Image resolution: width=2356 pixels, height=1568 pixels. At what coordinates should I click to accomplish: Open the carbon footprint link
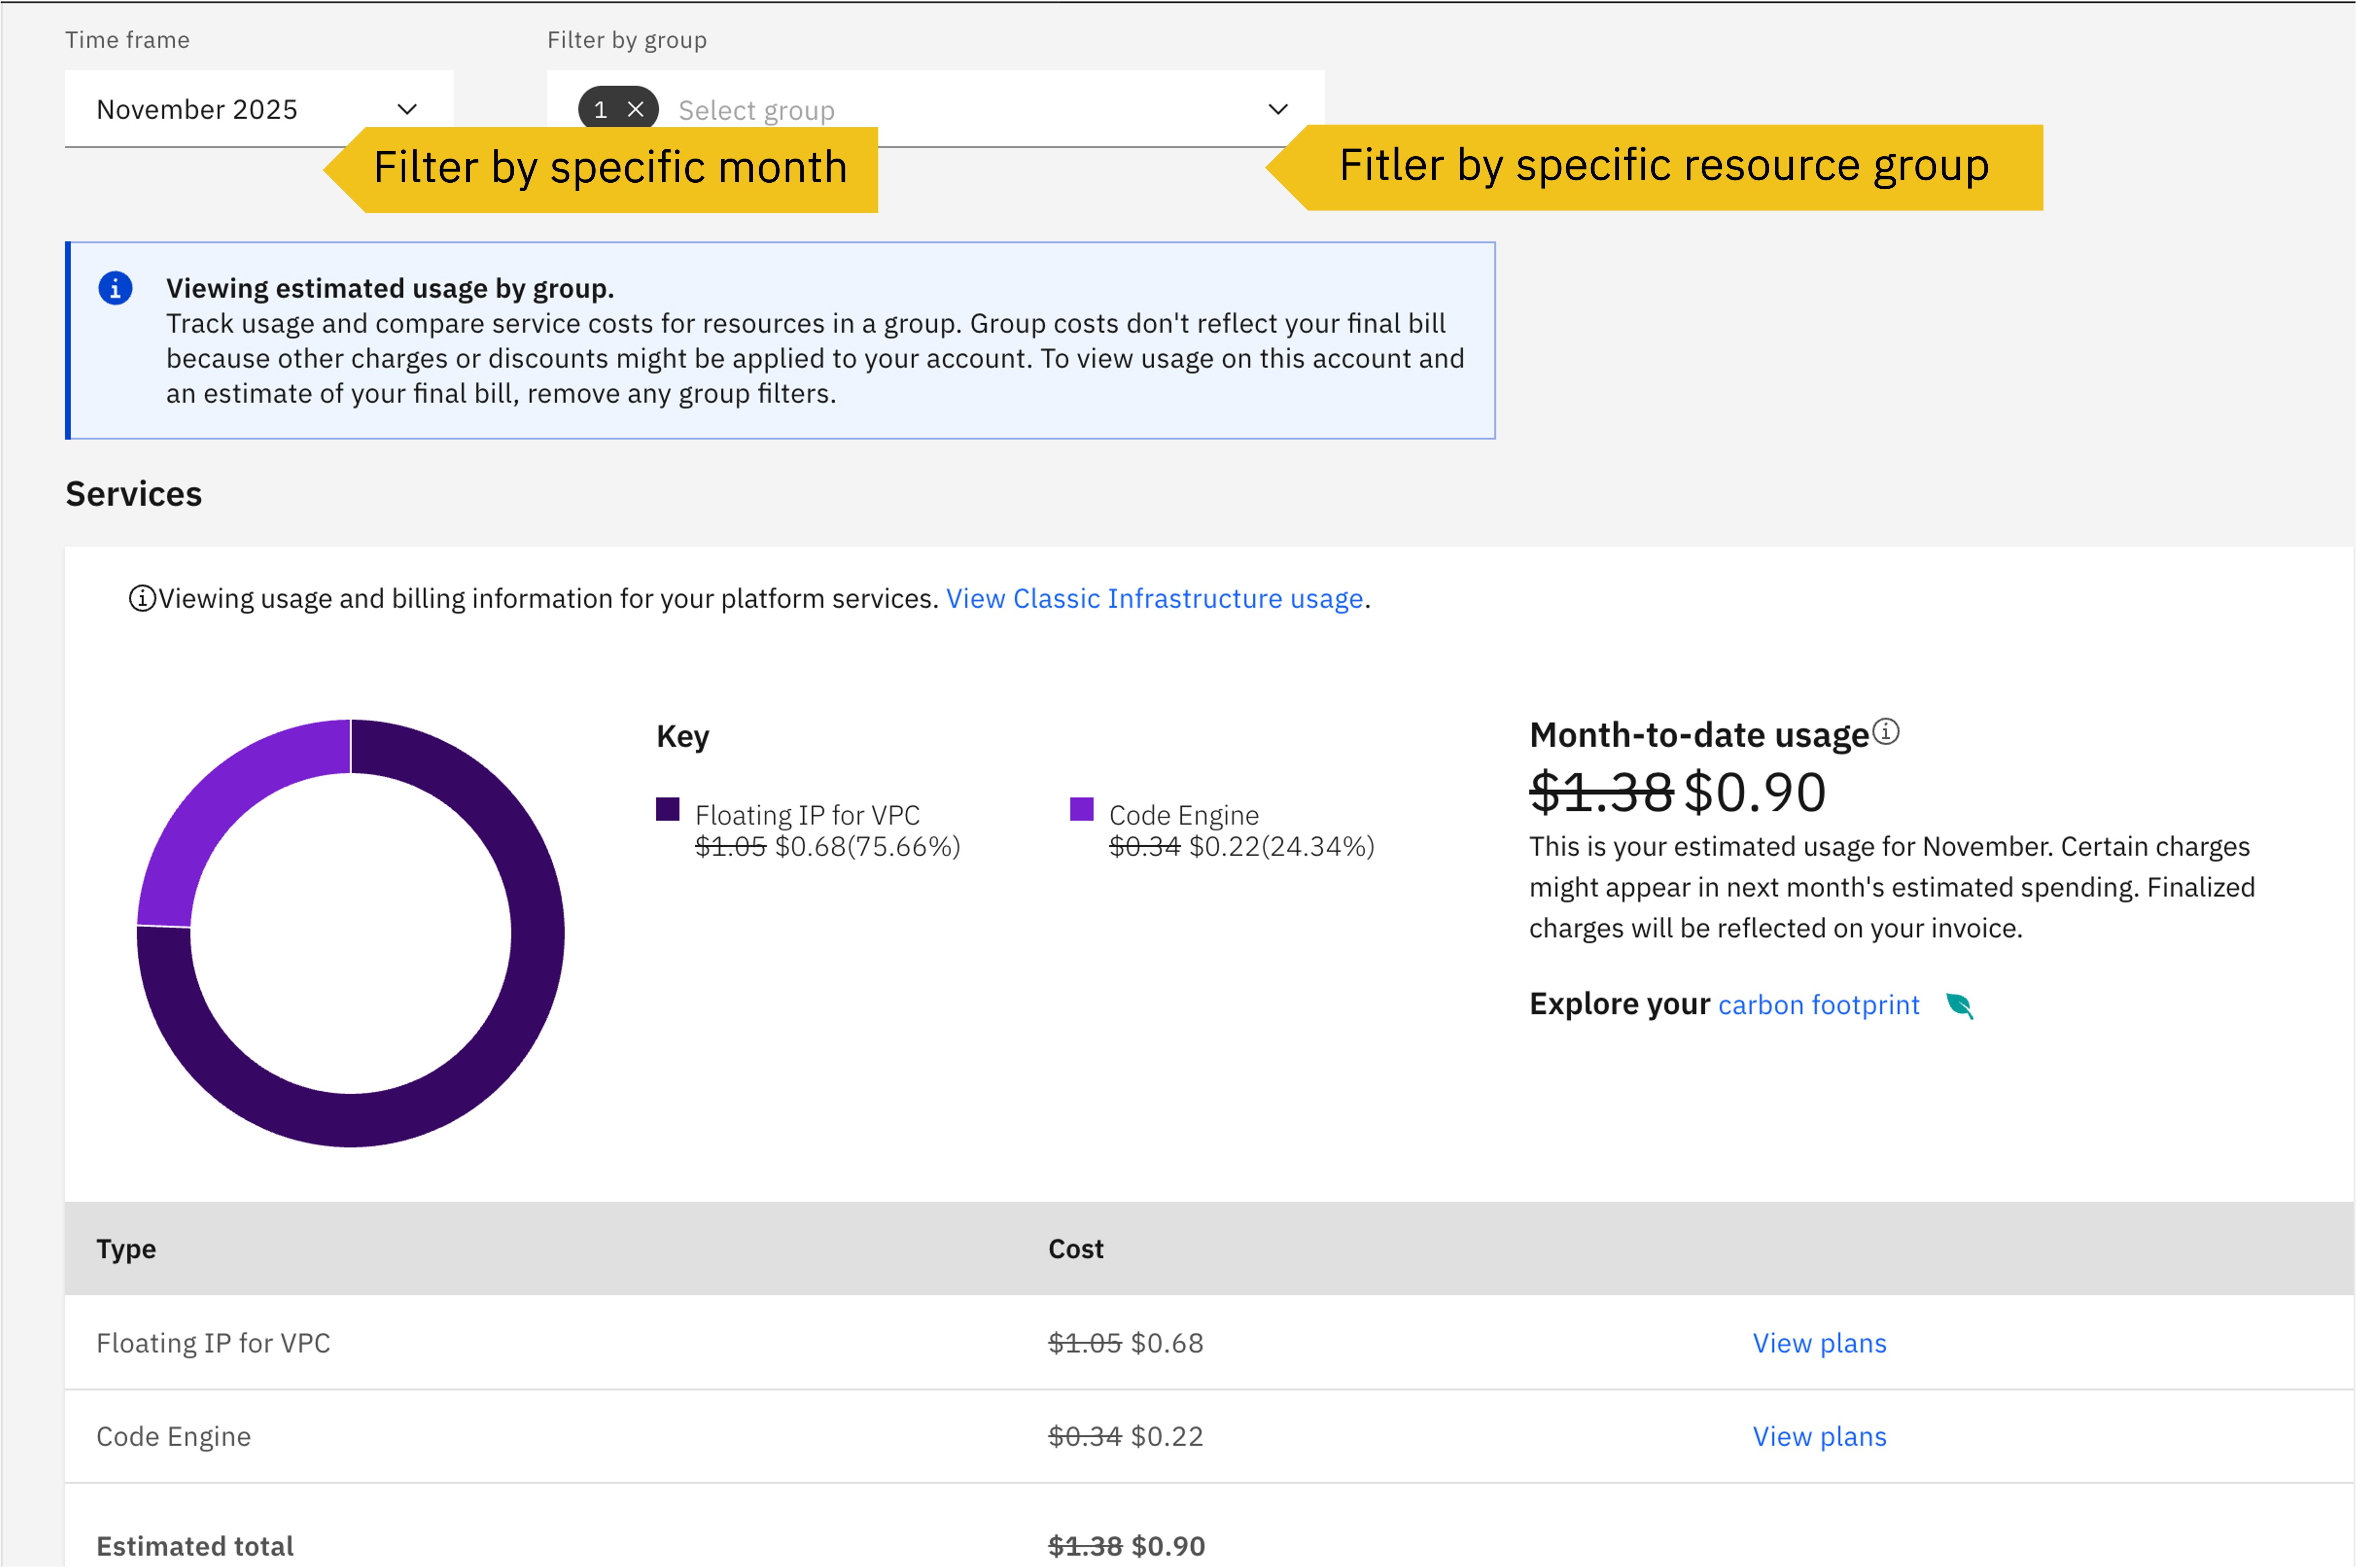[1818, 1004]
